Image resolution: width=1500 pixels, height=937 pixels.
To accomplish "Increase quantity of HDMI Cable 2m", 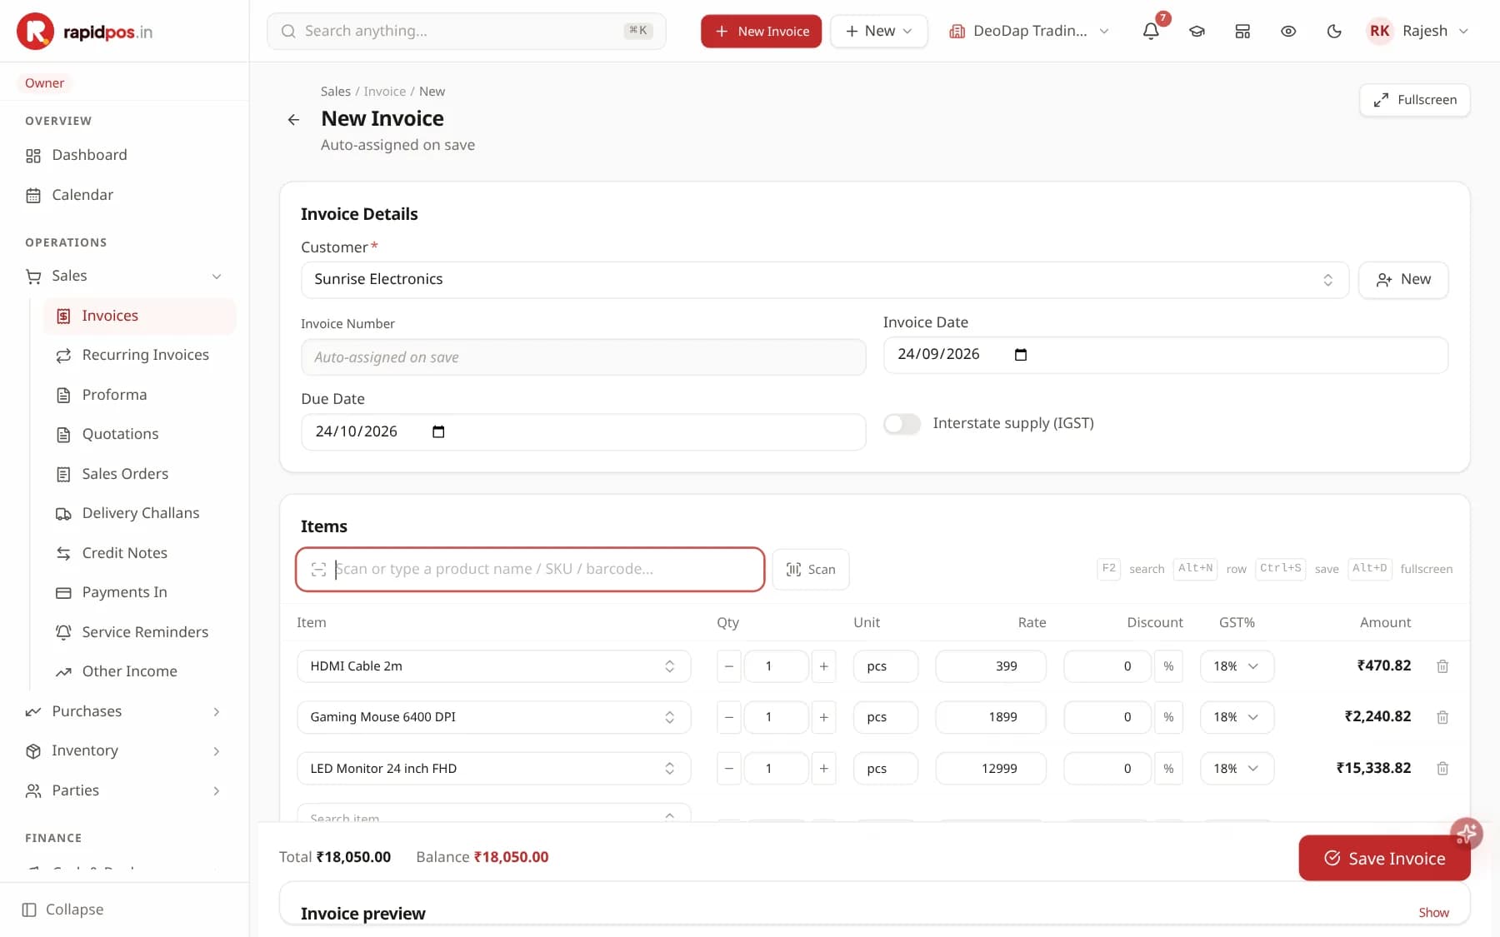I will point(823,666).
